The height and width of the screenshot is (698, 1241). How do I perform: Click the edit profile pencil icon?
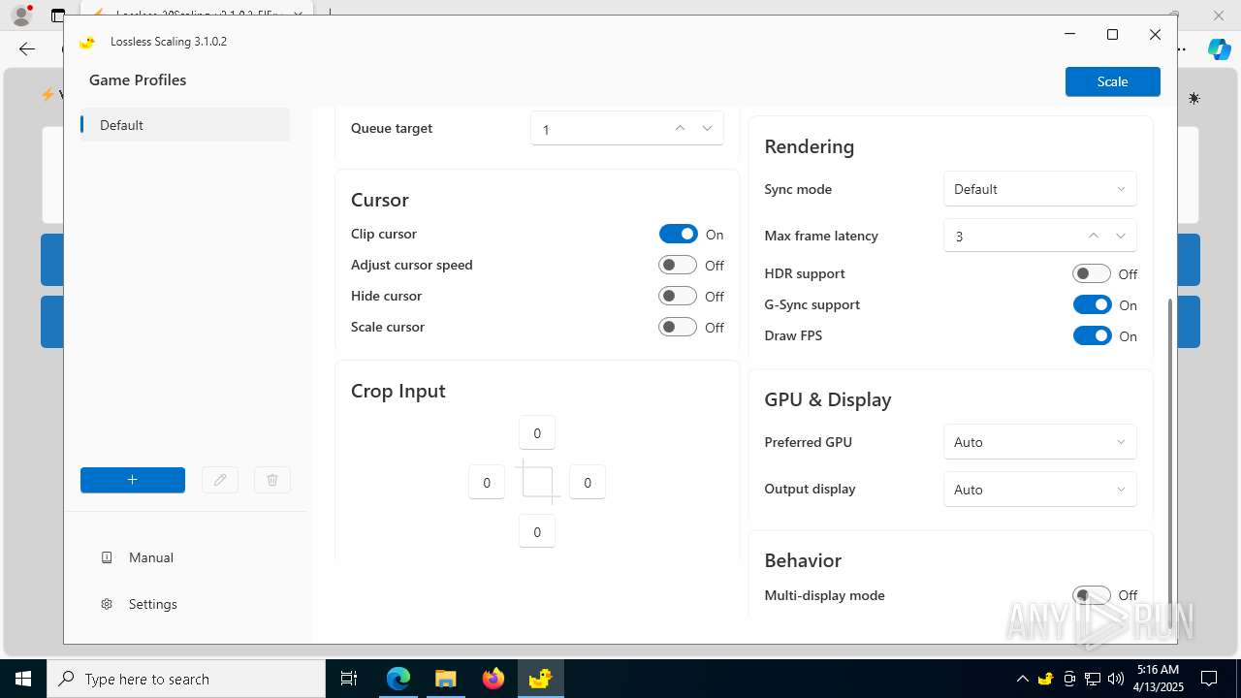tap(220, 480)
